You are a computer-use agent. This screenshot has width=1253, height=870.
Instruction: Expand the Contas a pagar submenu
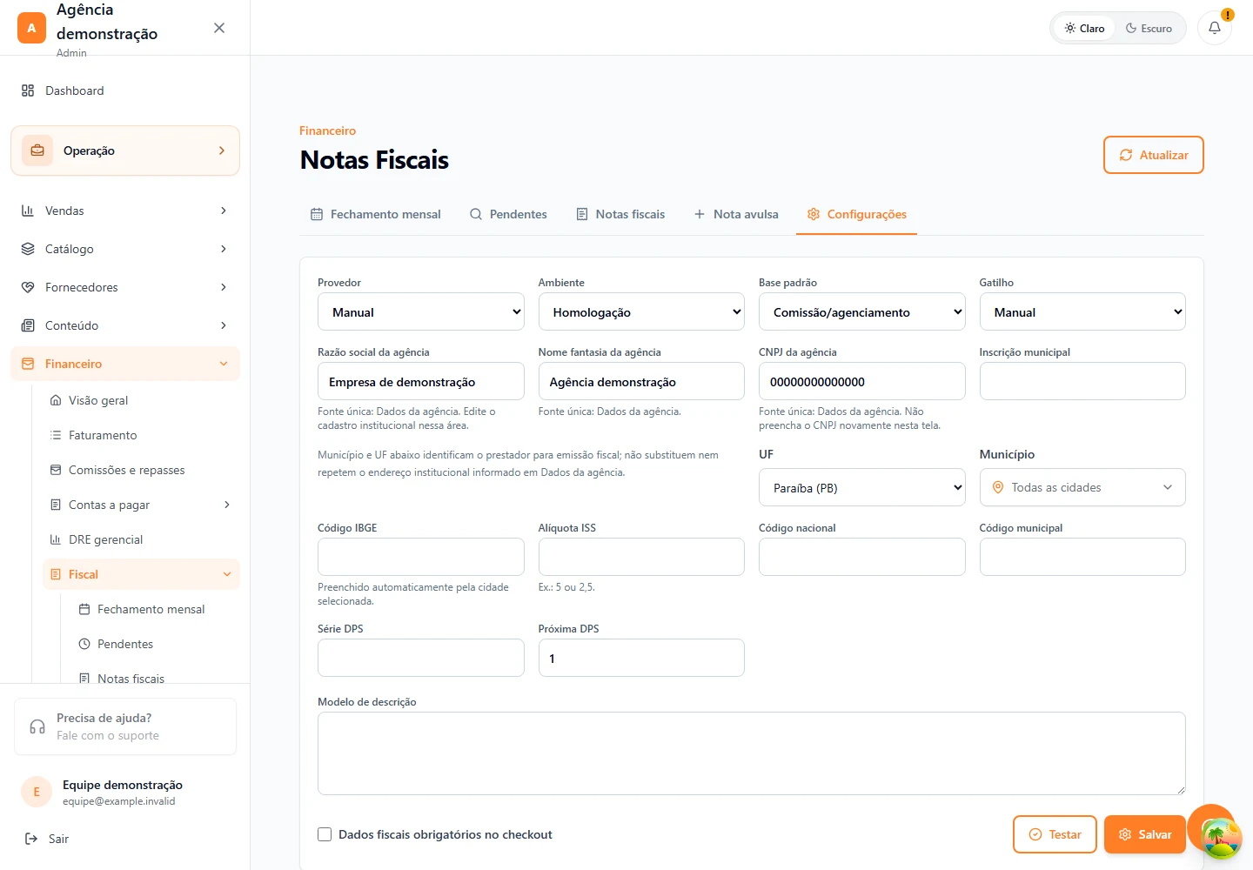[227, 505]
